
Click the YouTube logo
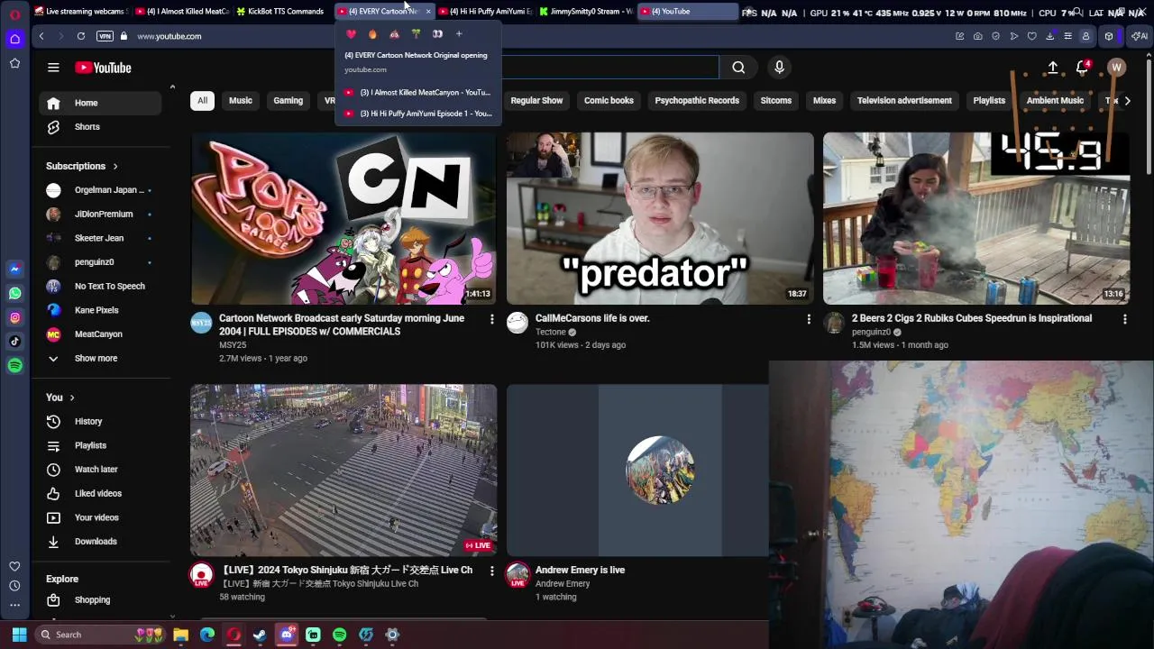tap(103, 68)
